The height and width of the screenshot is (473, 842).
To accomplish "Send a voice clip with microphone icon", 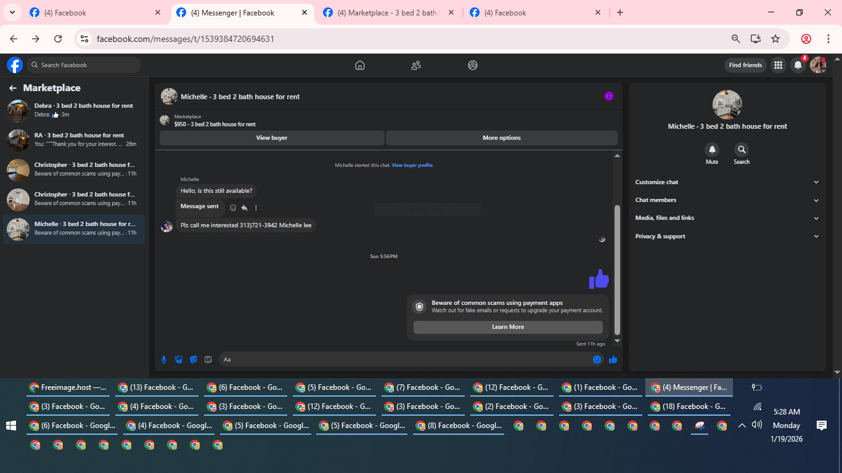I will click(x=164, y=360).
